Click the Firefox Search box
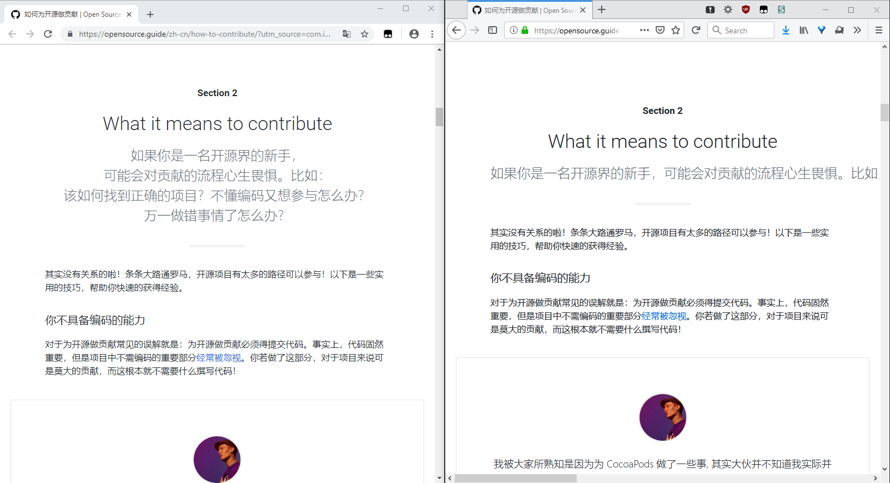Screen dimensions: 890x483 pyautogui.click(x=741, y=30)
